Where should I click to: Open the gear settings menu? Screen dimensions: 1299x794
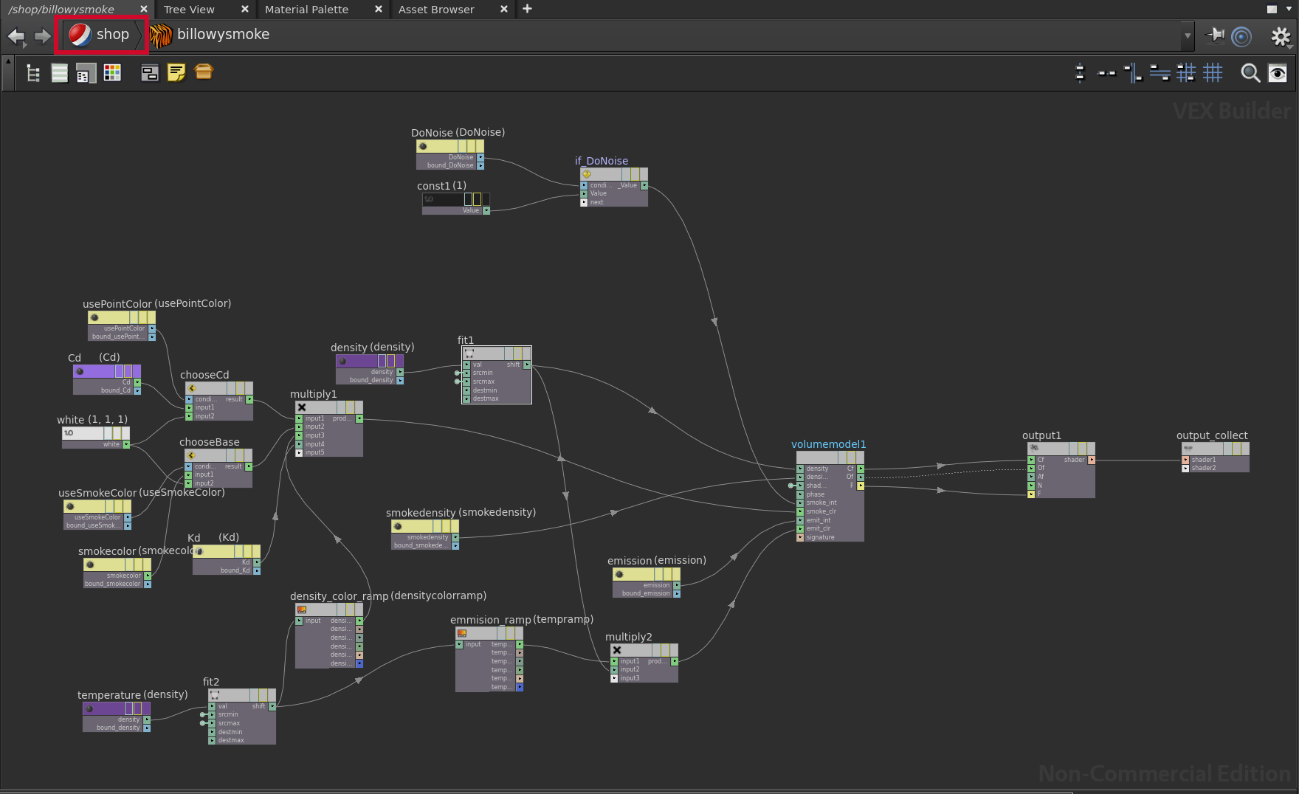(x=1281, y=35)
